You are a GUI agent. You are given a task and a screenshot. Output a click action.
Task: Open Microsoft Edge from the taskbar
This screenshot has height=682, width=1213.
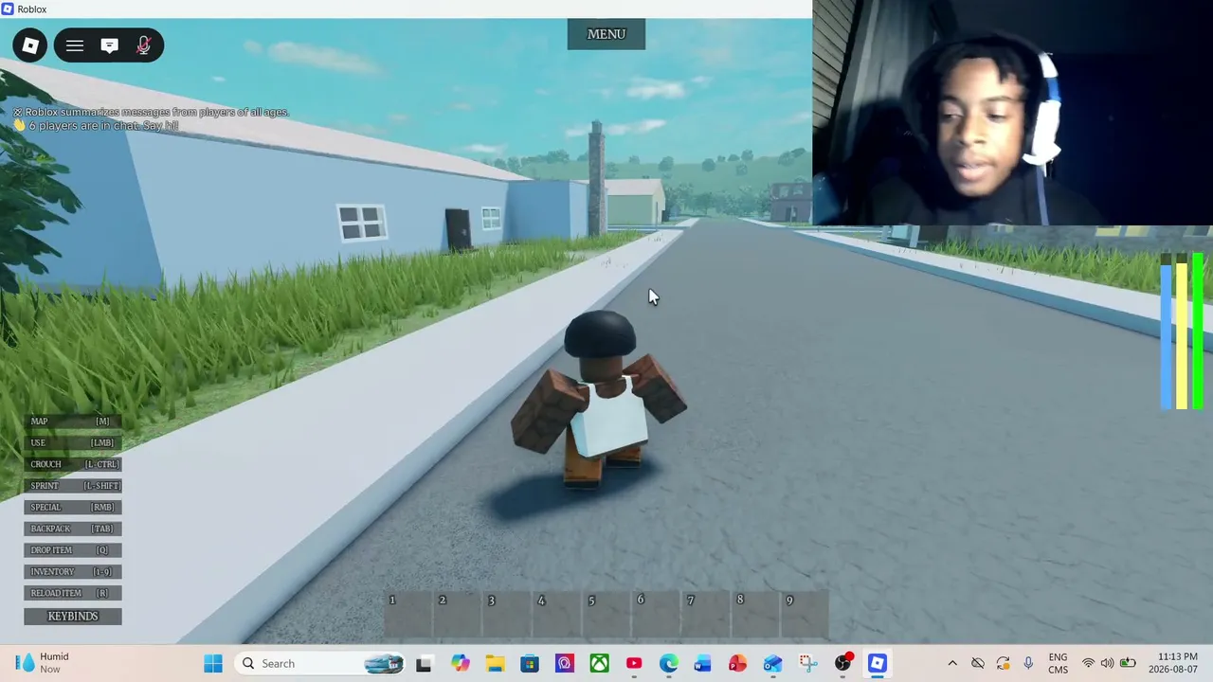click(x=669, y=663)
